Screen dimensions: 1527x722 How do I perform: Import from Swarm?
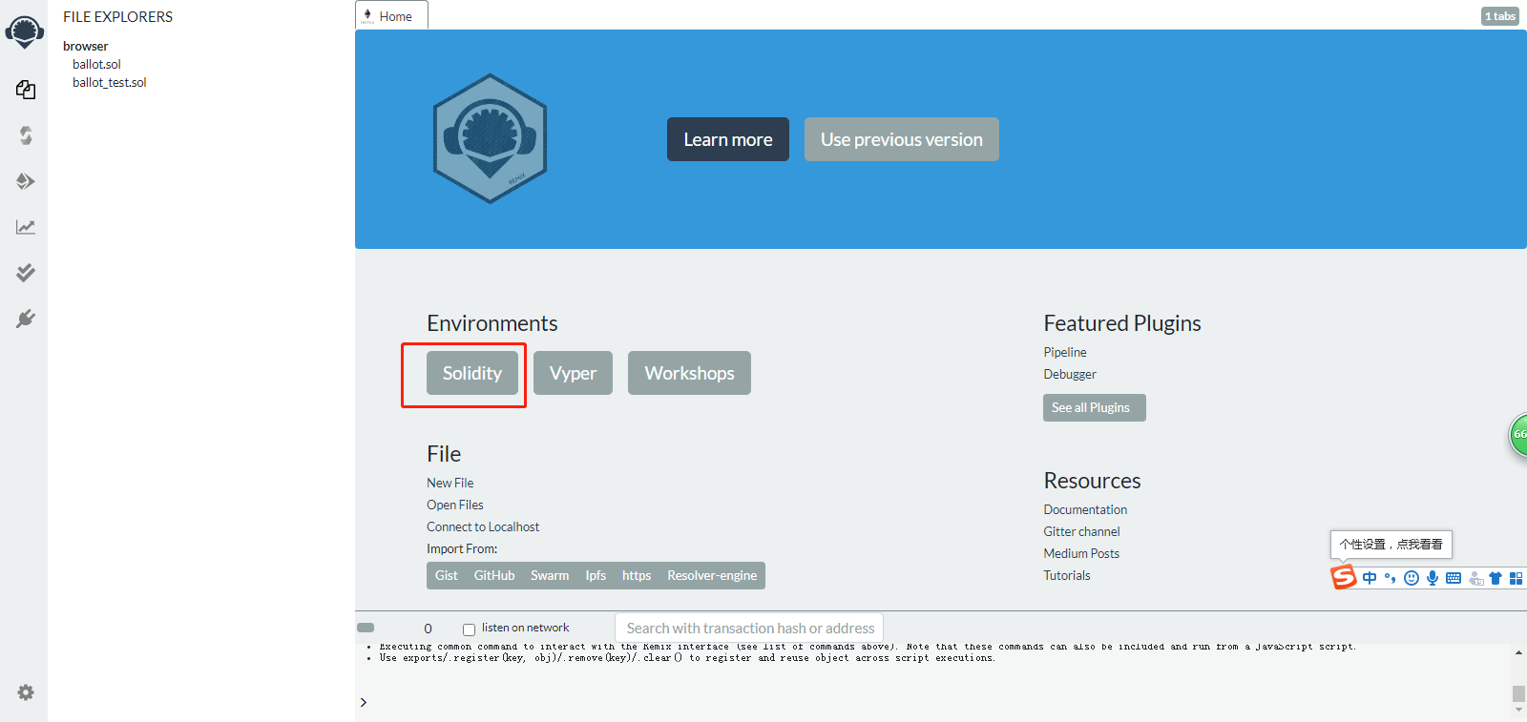point(550,575)
